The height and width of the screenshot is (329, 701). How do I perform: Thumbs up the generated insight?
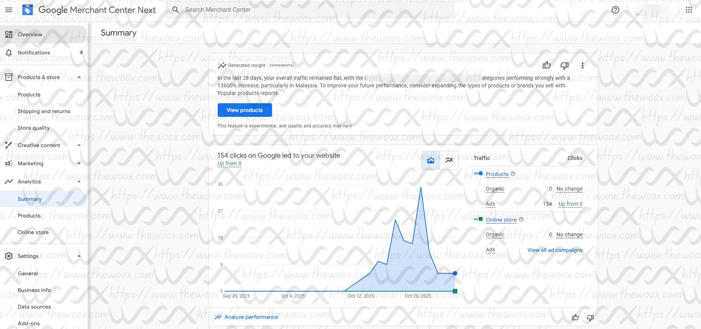[x=546, y=65]
